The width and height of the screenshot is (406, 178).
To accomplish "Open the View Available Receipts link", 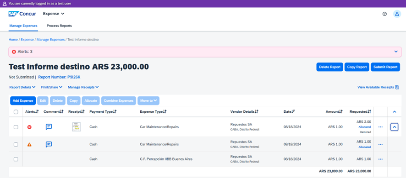I will (x=378, y=87).
